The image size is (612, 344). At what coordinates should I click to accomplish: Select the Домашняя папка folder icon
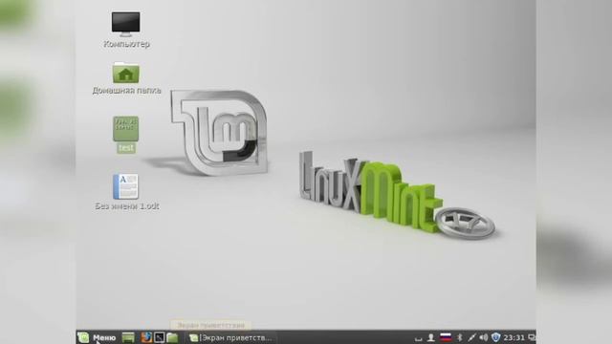pos(125,74)
